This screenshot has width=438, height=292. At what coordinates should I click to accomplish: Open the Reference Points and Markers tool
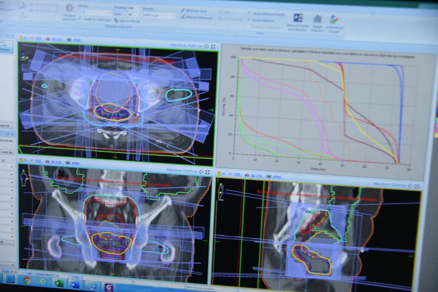click(x=298, y=19)
